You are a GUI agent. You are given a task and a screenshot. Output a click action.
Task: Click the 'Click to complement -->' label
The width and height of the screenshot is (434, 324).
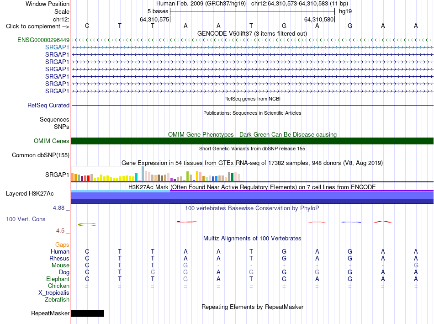37,27
